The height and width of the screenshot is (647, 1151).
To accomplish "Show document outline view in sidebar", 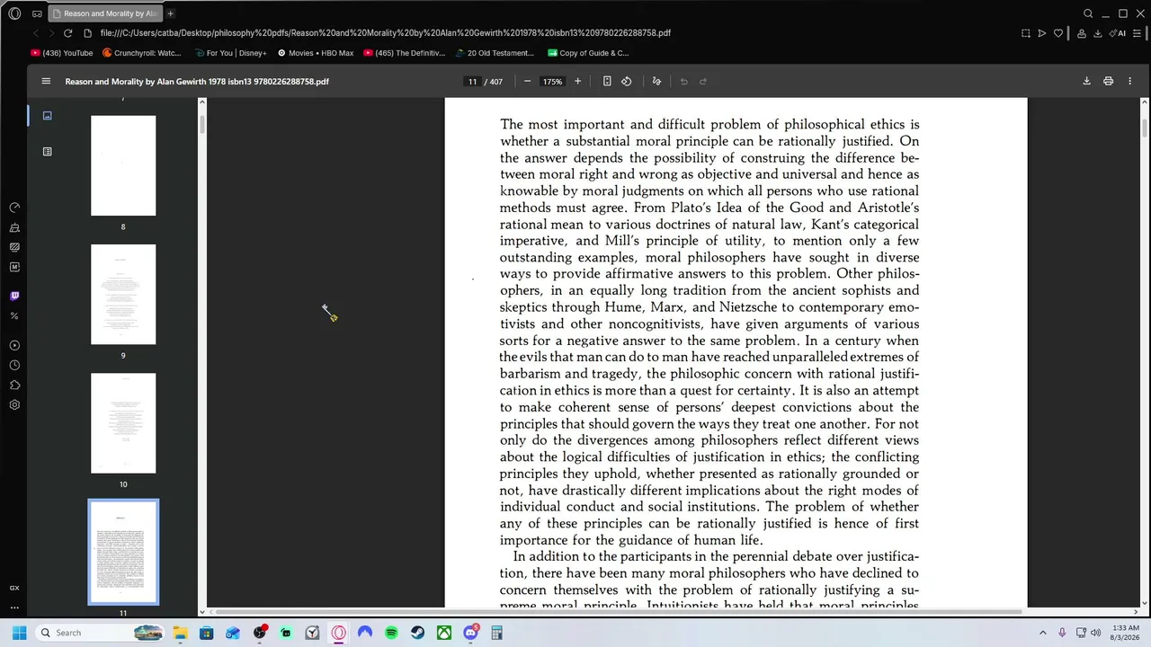I will point(47,152).
